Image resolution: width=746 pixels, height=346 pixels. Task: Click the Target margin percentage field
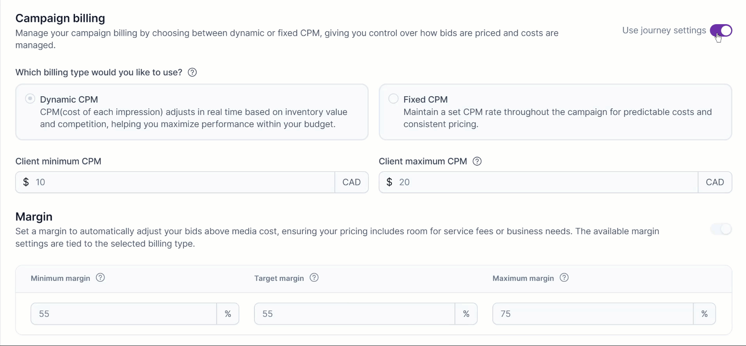355,314
